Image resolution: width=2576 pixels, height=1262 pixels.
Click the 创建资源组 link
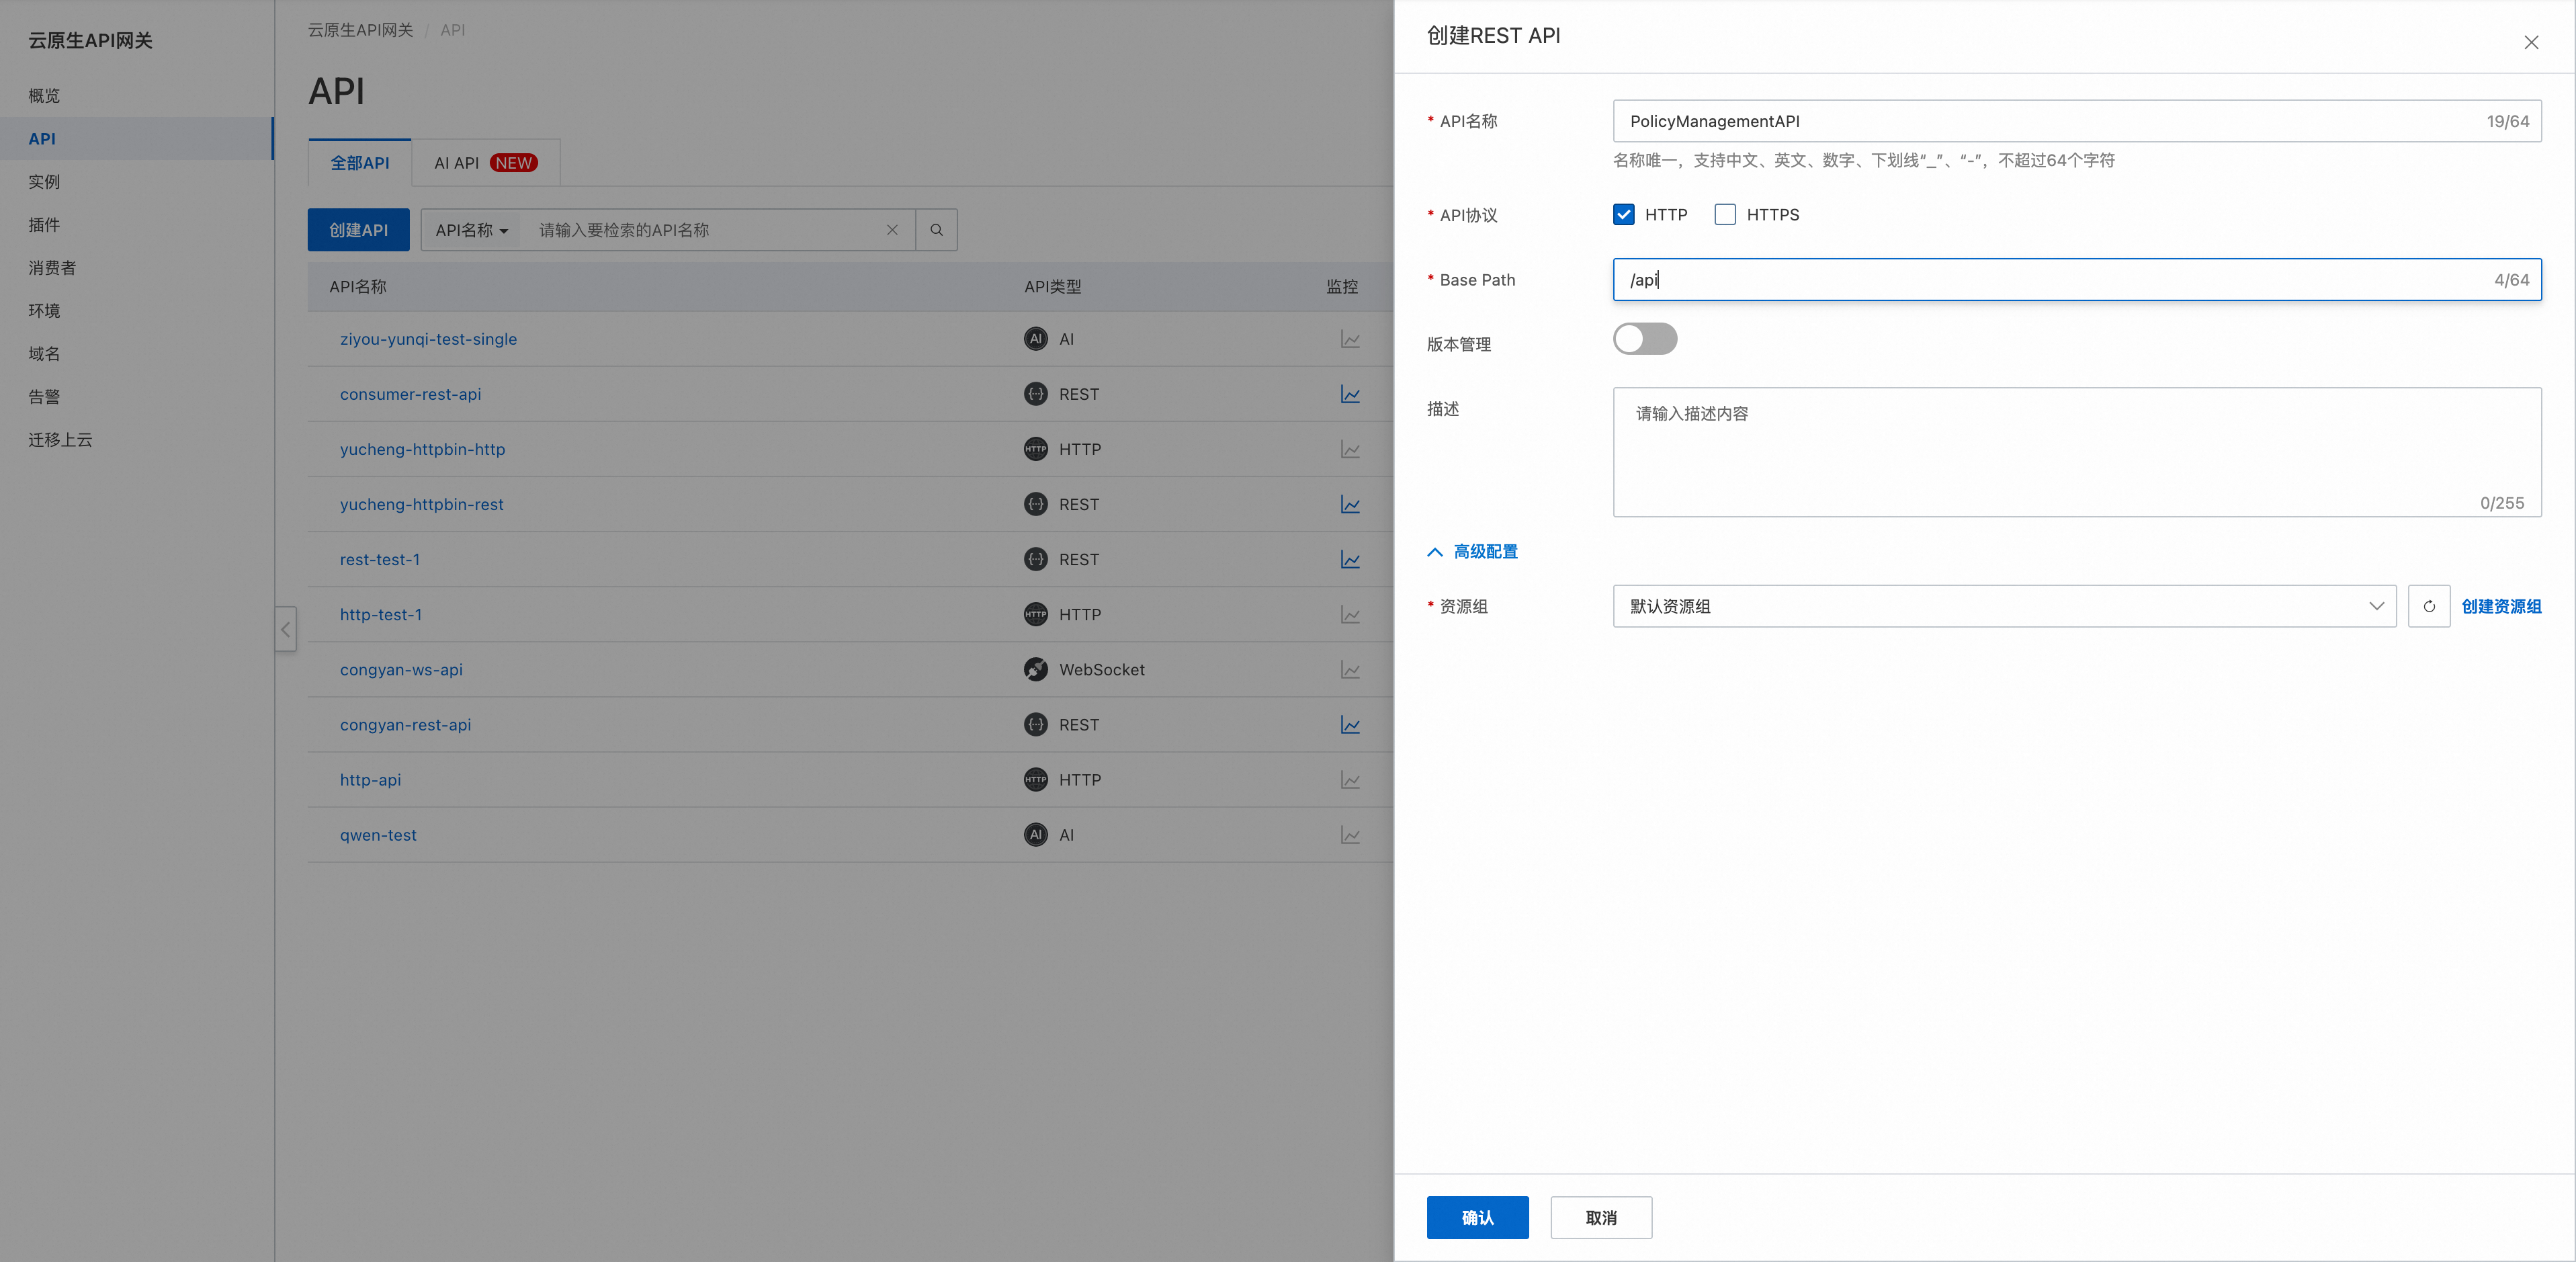pyautogui.click(x=2500, y=606)
